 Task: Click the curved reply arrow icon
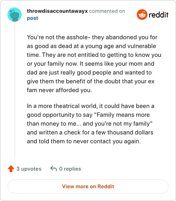(x=54, y=168)
